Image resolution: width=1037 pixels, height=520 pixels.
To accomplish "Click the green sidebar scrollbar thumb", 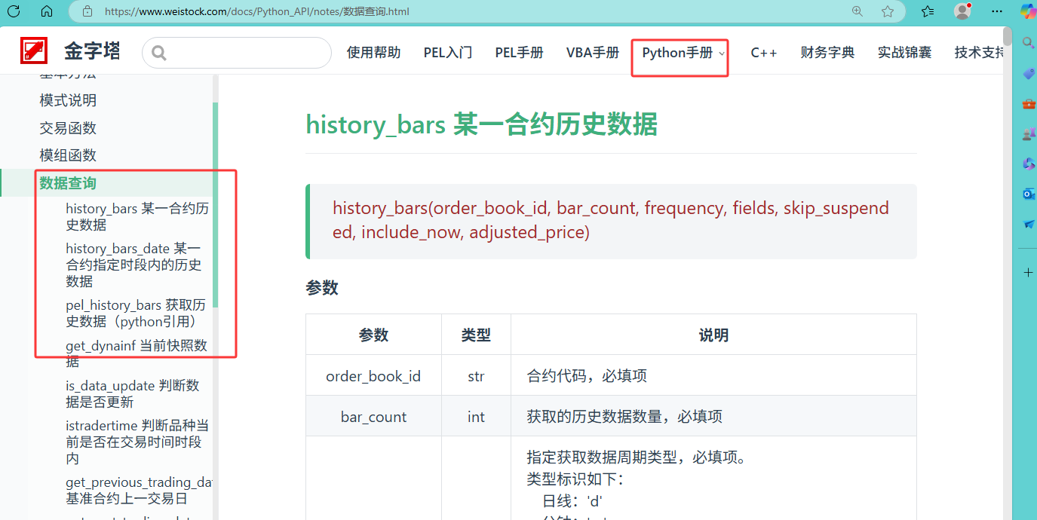I will (x=215, y=204).
